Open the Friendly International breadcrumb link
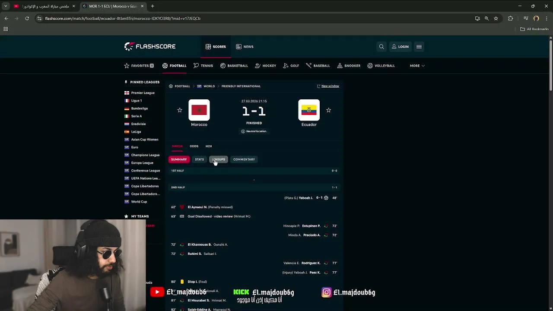This screenshot has width=553, height=311. tap(241, 86)
